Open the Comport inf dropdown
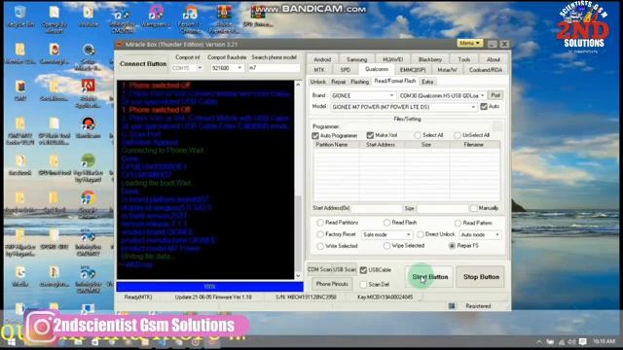The height and width of the screenshot is (350, 623). coord(187,68)
